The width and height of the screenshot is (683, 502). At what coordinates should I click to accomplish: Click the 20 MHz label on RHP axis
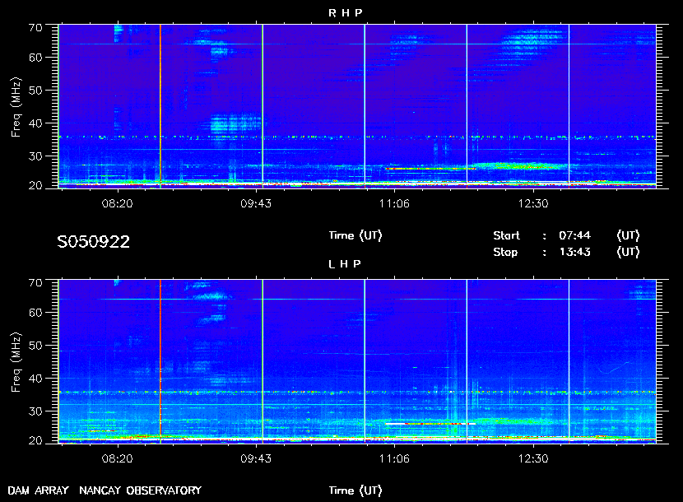[x=35, y=186]
